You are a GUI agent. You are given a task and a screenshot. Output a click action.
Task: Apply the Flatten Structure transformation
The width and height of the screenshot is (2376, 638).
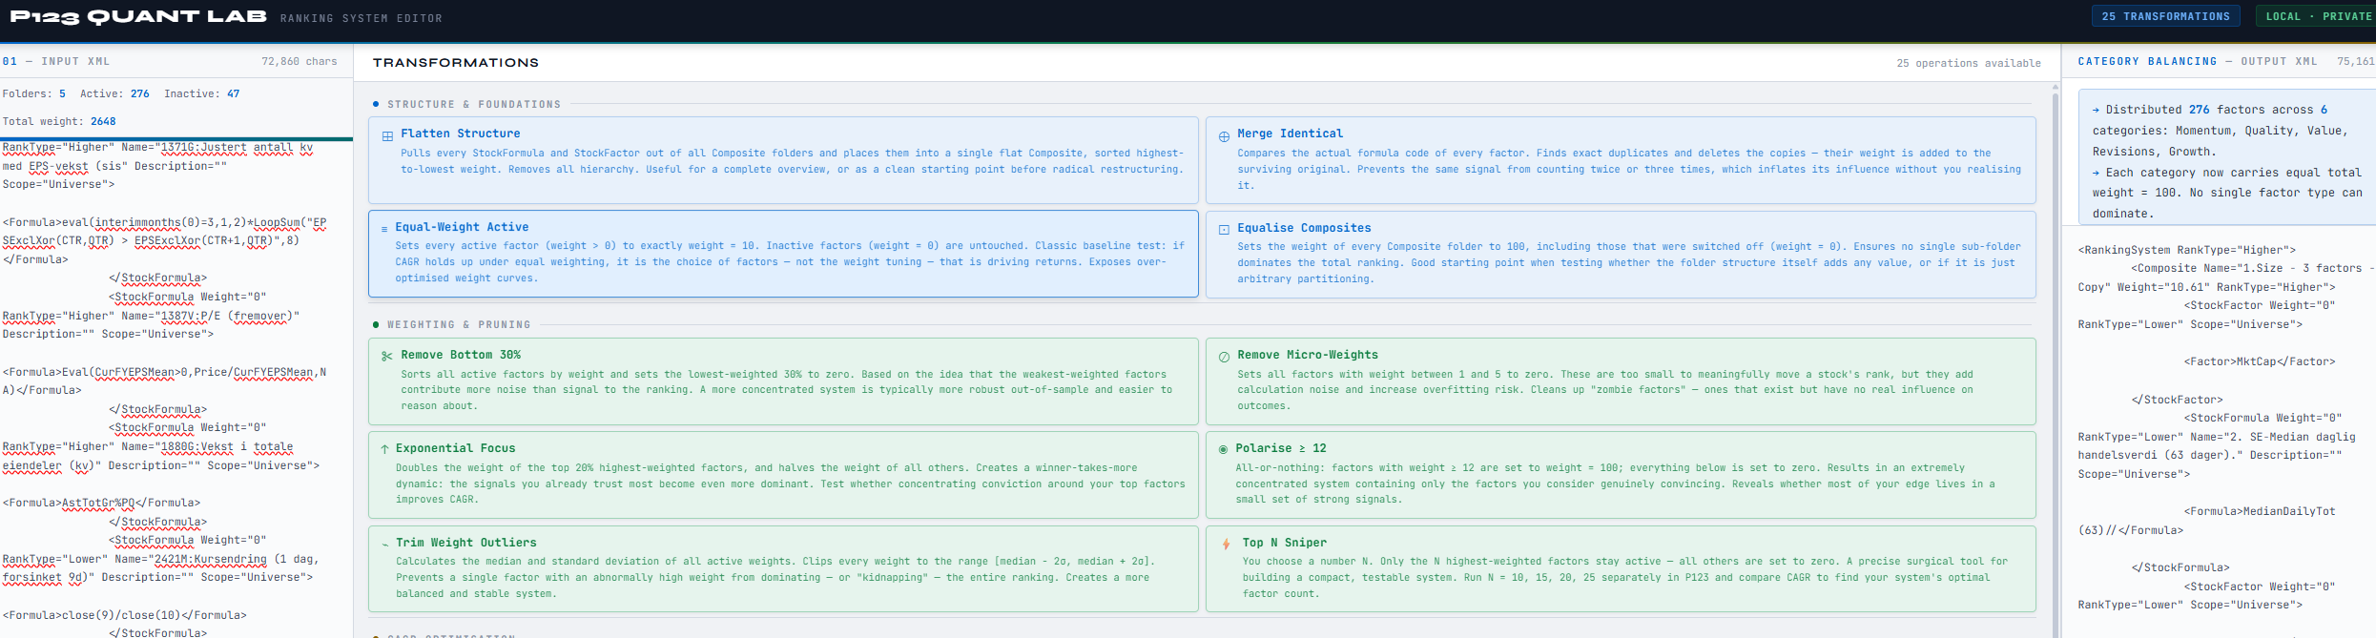click(782, 160)
